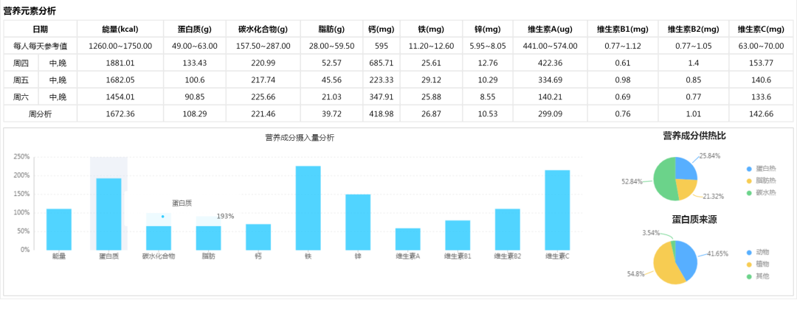The width and height of the screenshot is (797, 311).
Task: Select the 维生素A bar in chart
Action: pyautogui.click(x=407, y=239)
